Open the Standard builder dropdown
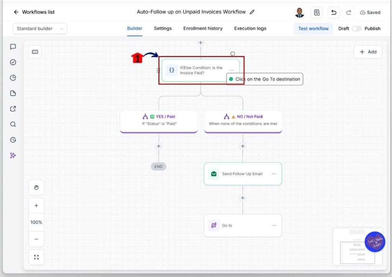The image size is (392, 277). click(x=40, y=28)
